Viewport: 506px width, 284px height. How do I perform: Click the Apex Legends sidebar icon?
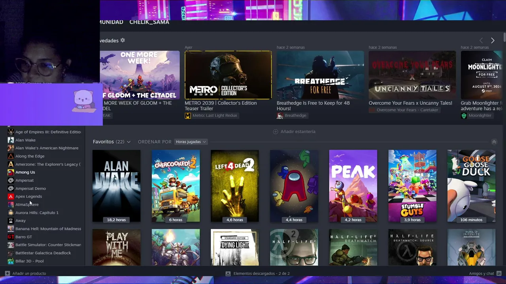[x=11, y=196]
